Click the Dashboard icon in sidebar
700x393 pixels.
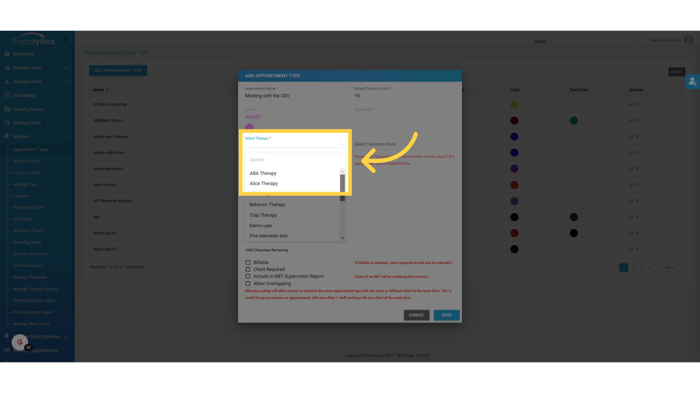pos(7,54)
